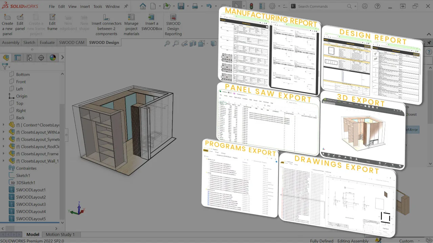Switch to the Assembly ribbon tab

point(11,43)
